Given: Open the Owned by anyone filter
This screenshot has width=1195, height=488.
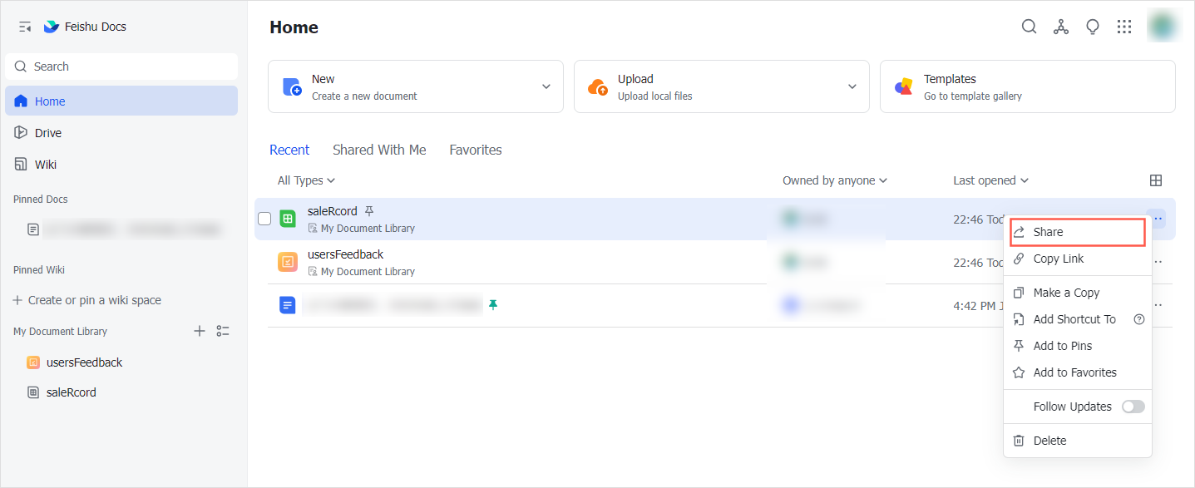Looking at the screenshot, I should coord(834,180).
